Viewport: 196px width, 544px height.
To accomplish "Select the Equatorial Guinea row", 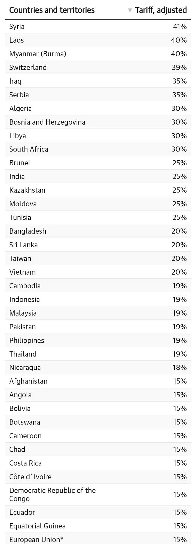I will 98,526.
